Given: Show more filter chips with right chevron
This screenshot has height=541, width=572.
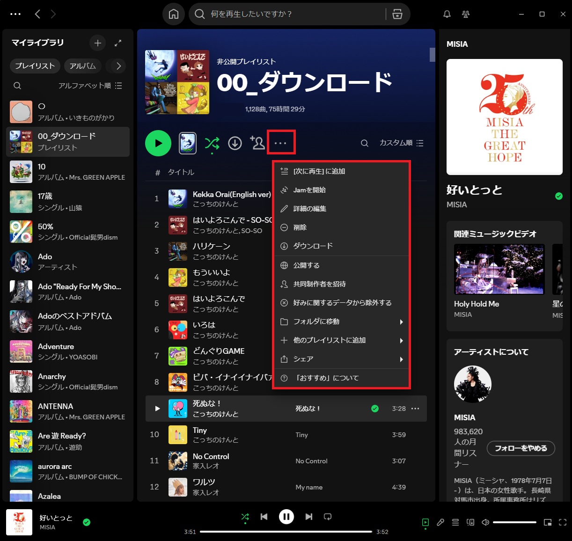Looking at the screenshot, I should point(118,66).
